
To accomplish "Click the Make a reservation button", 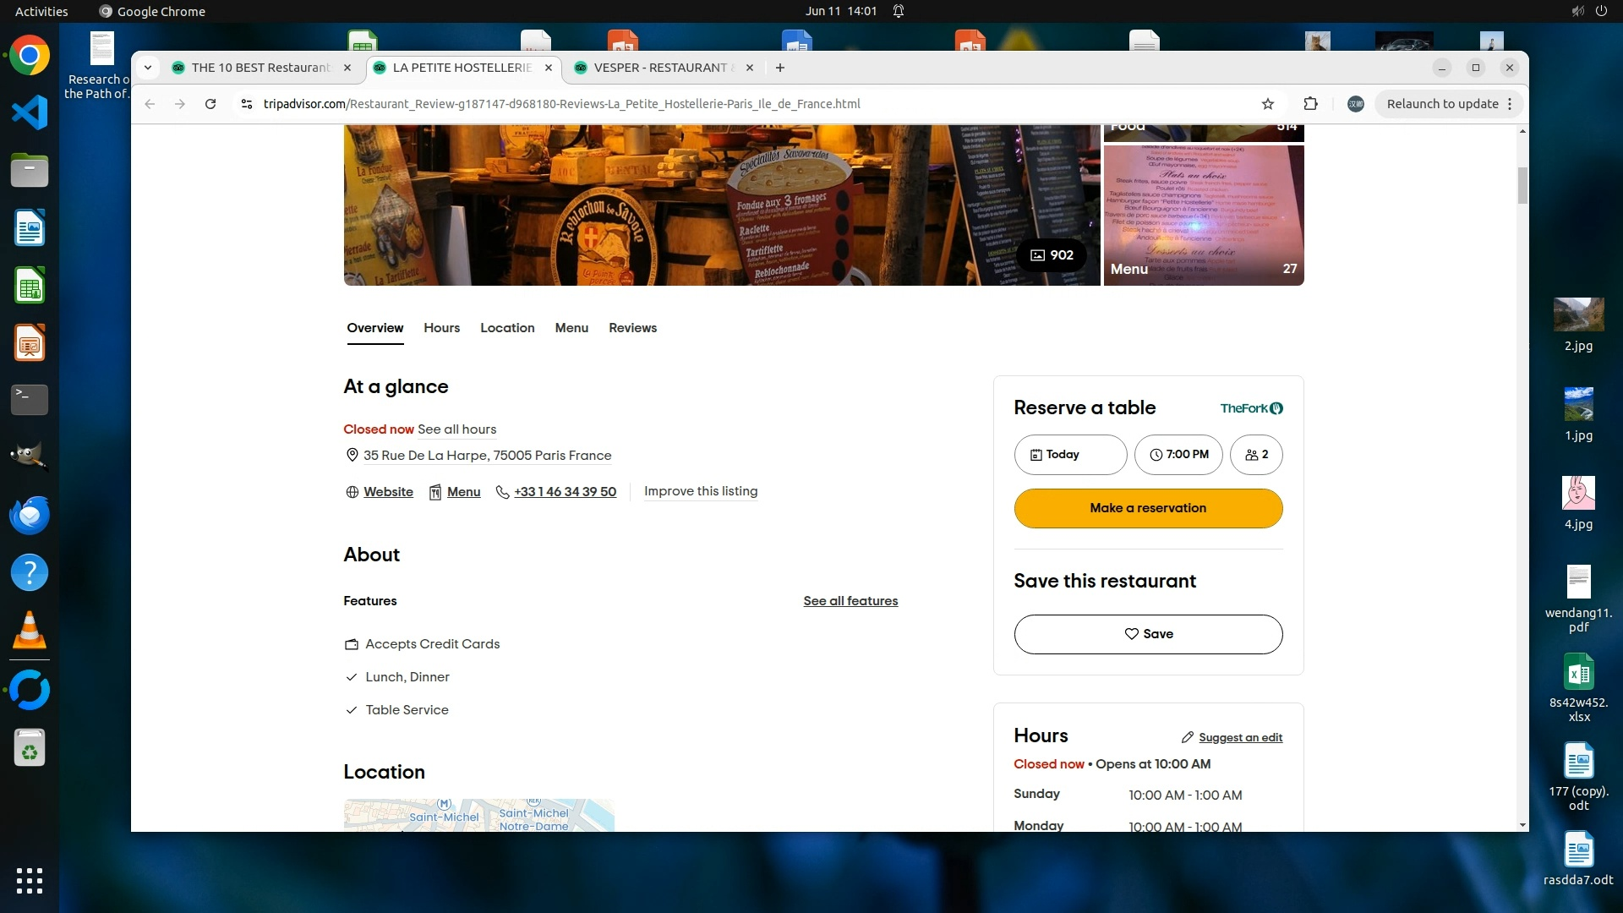I will (1148, 508).
